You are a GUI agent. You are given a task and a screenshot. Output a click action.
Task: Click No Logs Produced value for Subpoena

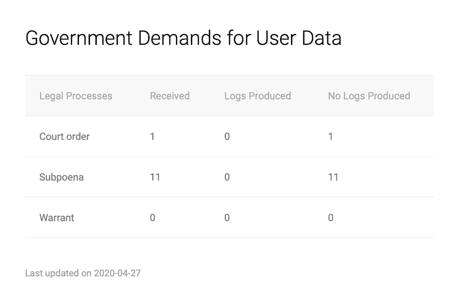[x=333, y=177]
